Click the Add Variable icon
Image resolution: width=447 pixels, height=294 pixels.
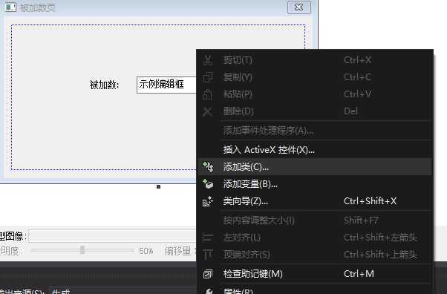coord(208,184)
